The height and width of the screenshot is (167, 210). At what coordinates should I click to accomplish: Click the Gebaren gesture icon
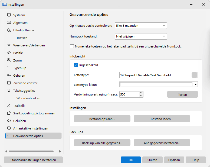(x=9, y=76)
